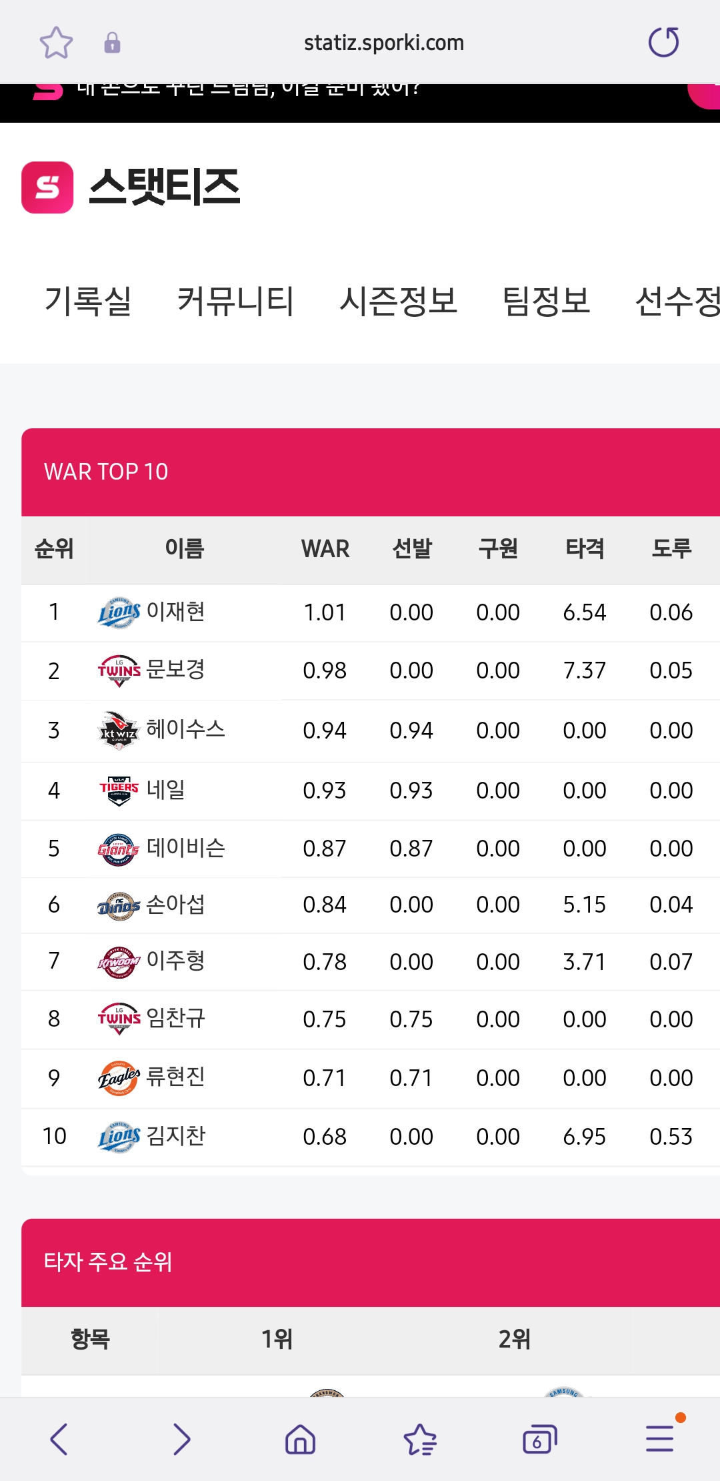Select the 커뮤니티 menu item

pos(235,301)
